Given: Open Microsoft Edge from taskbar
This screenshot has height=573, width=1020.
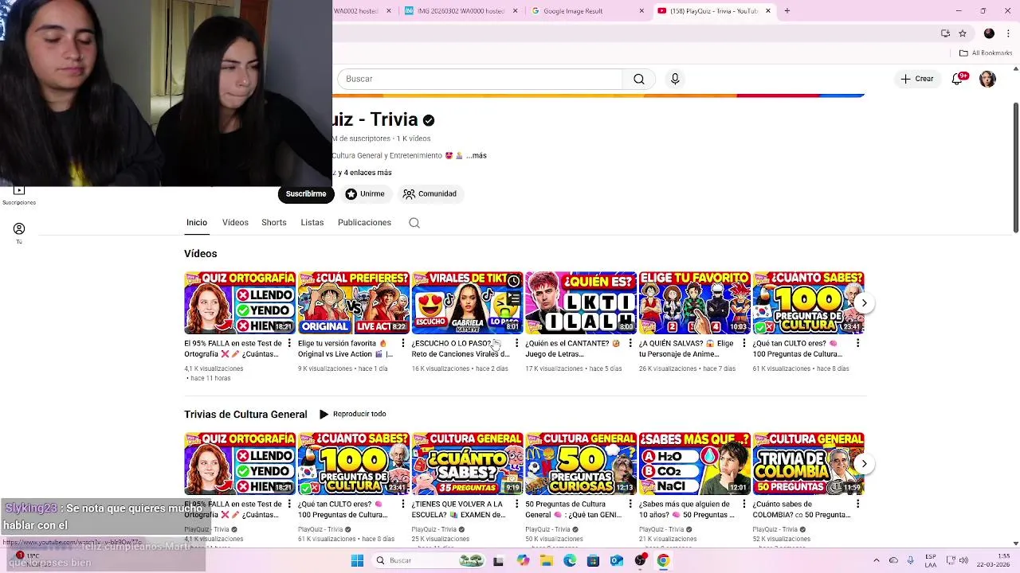Looking at the screenshot, I should 570,560.
